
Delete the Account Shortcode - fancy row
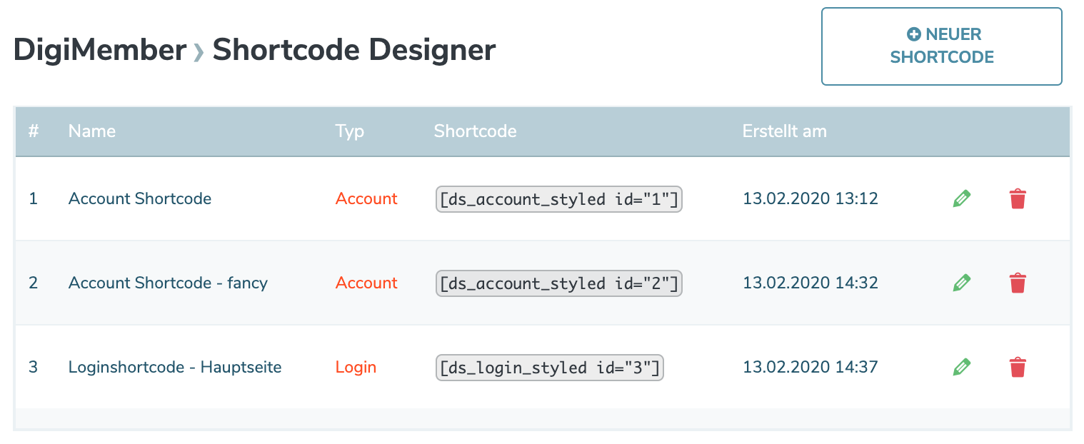point(1018,283)
